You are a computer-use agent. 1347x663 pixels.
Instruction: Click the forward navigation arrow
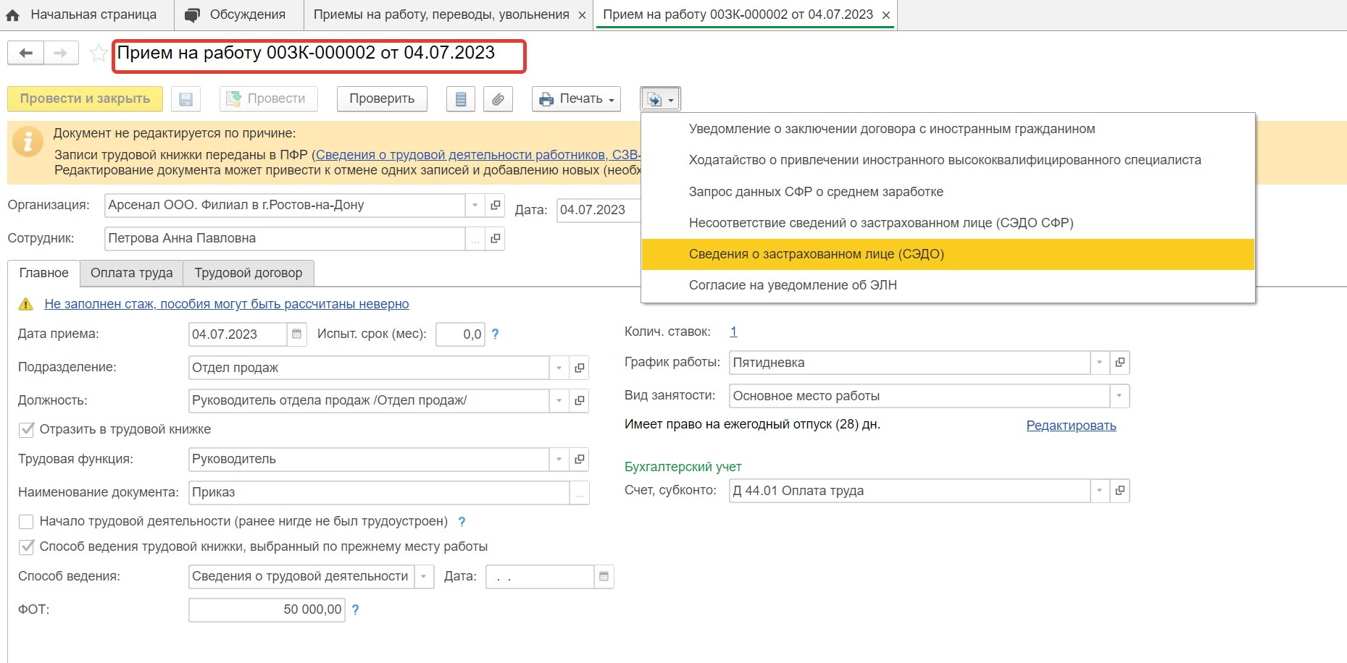61,53
